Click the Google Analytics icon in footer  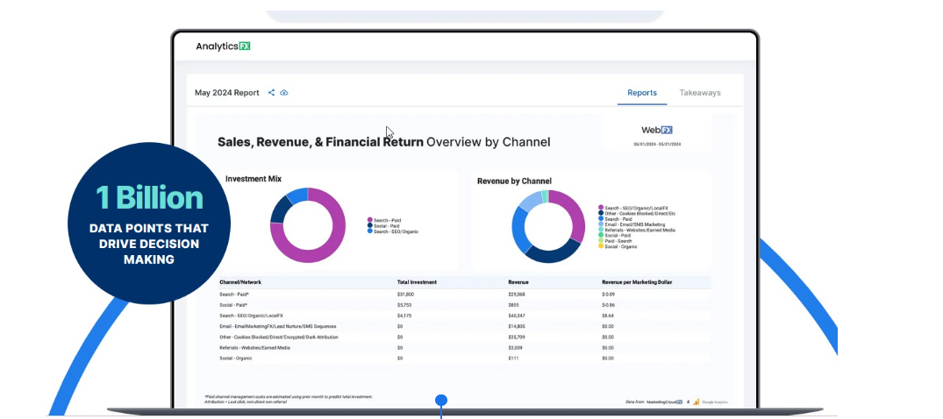(x=697, y=401)
